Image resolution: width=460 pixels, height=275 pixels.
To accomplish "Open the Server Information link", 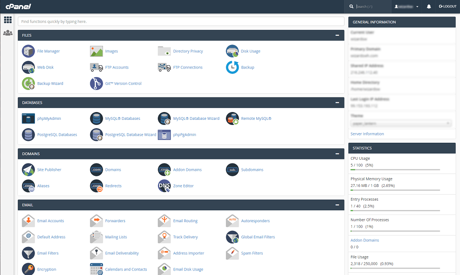I will [367, 134].
